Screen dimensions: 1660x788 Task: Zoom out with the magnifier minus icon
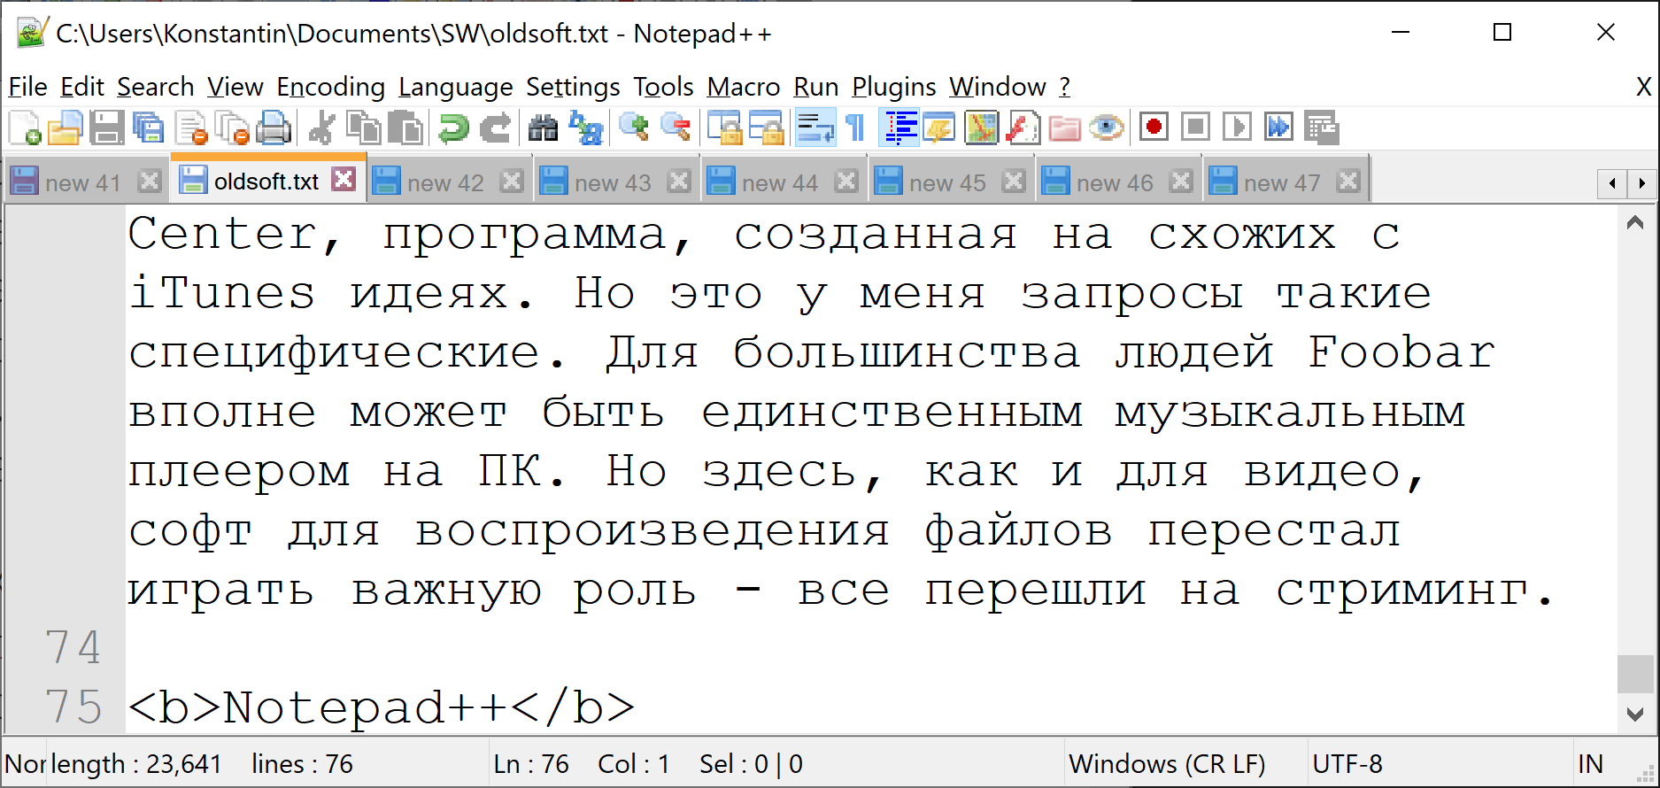click(676, 128)
